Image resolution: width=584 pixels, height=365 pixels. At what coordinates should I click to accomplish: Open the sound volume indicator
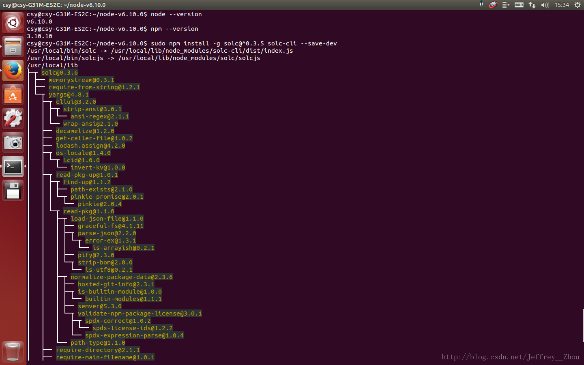coord(545,5)
